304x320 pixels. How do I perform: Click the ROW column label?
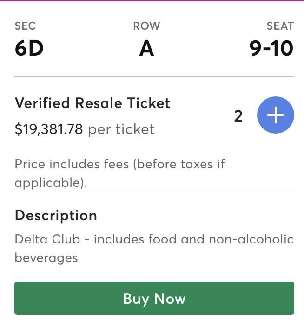pos(146,26)
